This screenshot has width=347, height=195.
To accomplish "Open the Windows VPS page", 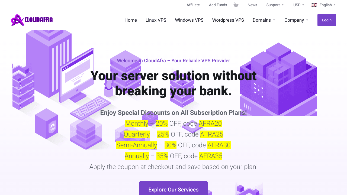I will point(189,20).
